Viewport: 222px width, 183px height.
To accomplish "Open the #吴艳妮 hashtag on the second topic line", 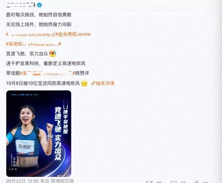I will [33, 44].
